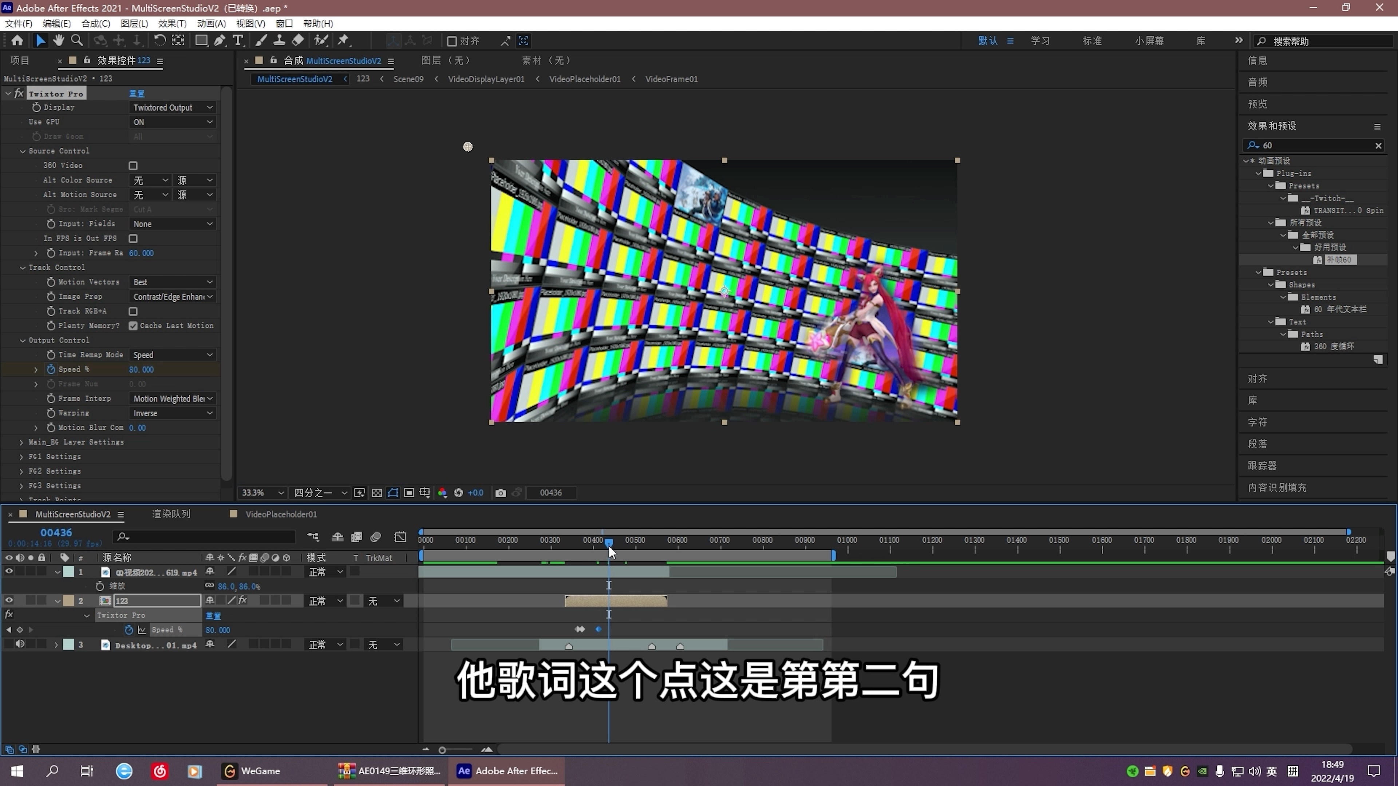This screenshot has height=786, width=1398.
Task: Select the 学习 workspace
Action: click(x=1040, y=41)
